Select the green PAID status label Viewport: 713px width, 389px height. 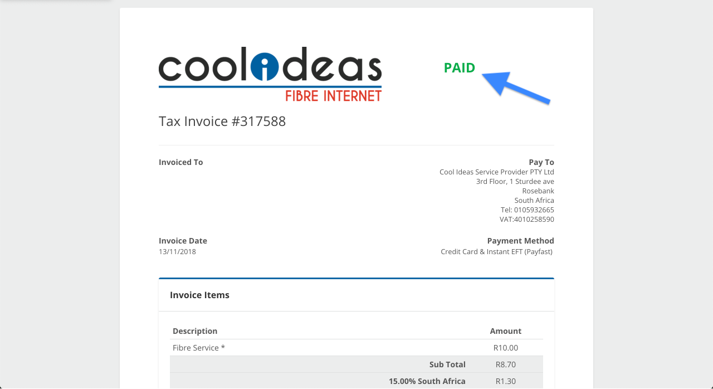click(x=460, y=68)
